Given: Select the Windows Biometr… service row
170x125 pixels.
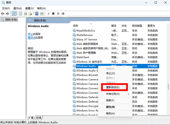Looking at the screenshot, I should click(85, 75).
